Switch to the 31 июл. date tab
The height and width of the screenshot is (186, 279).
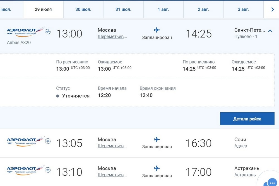[x=123, y=9]
